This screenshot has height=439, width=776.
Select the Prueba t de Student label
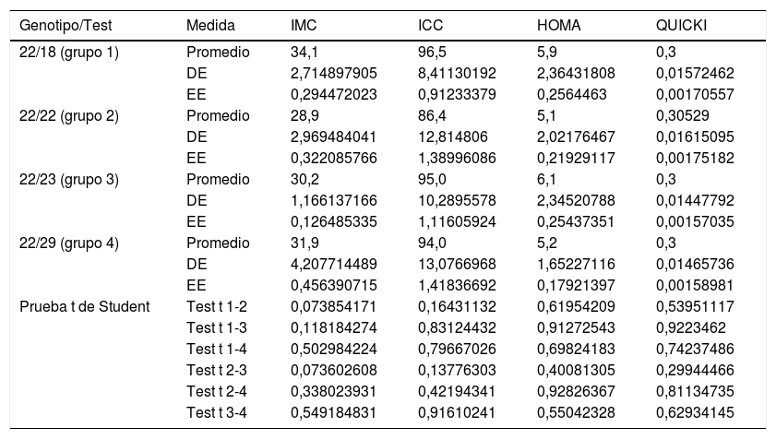pos(84,307)
